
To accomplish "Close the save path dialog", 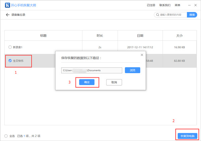I will tap(142, 55).
